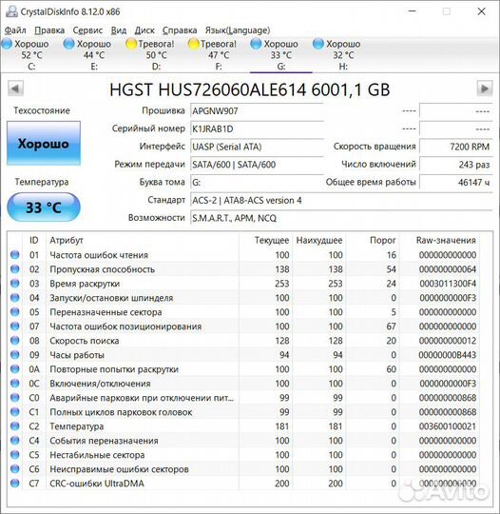
Task: Click status icon of attribute C2
Action: [x=15, y=425]
